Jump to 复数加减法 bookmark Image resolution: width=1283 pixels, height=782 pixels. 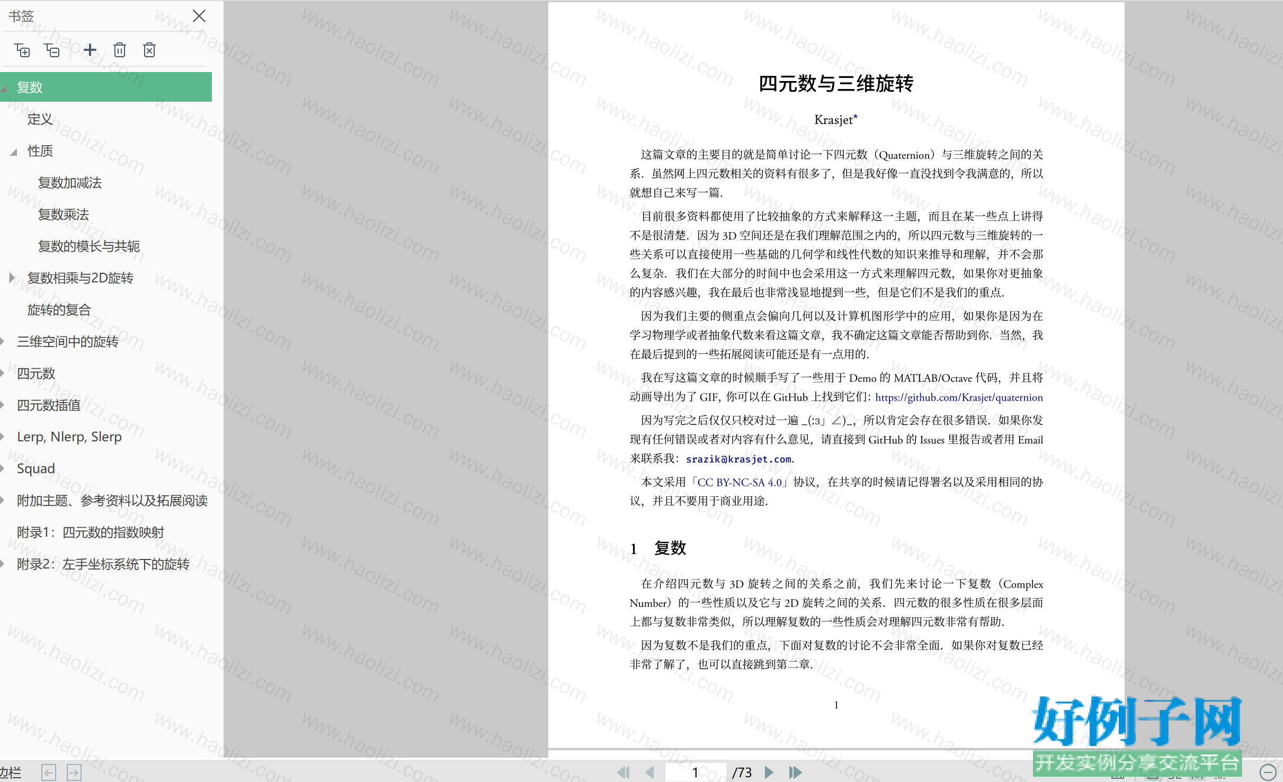[x=70, y=183]
